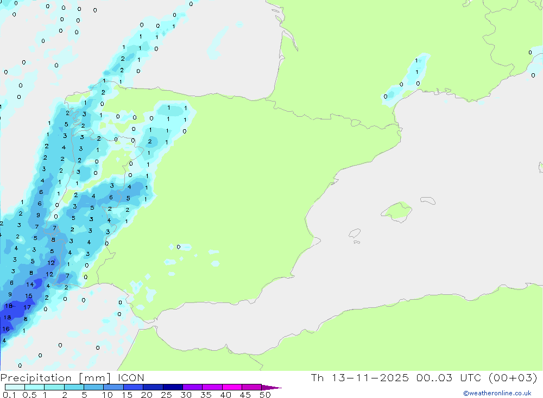543x398 pixels.
Task: Click the 40–45 mm magenta legend swatch
Action: [x=232, y=387]
